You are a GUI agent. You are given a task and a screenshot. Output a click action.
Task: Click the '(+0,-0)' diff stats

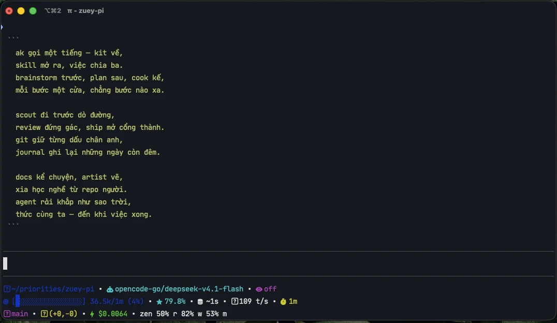[63, 314]
